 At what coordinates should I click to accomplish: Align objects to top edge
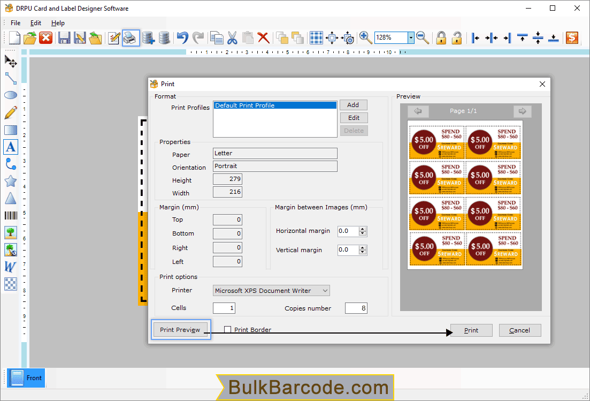click(x=522, y=37)
